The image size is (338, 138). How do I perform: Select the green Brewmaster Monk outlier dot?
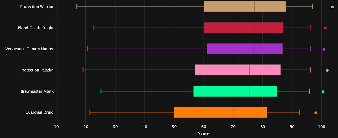click(x=323, y=92)
